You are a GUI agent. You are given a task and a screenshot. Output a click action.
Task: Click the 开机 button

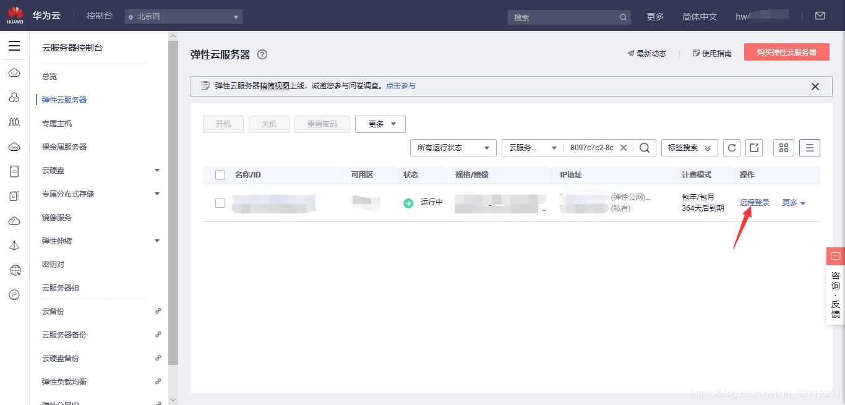pos(223,124)
